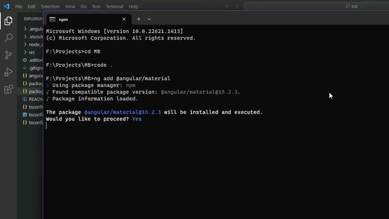
Task: Click the Microsoft Windows version line
Action: [115, 31]
